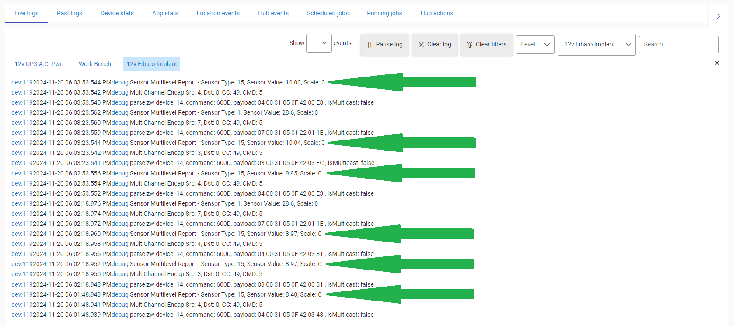Select log text 'Sensor Value: 10.00, Scale: 0'
Screen dimensions: 736x326
click(x=286, y=82)
